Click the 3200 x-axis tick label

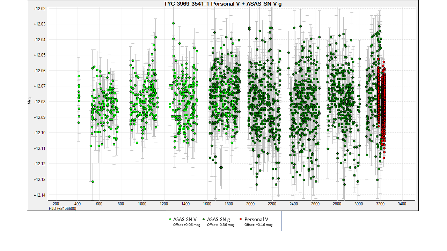coord(380,204)
